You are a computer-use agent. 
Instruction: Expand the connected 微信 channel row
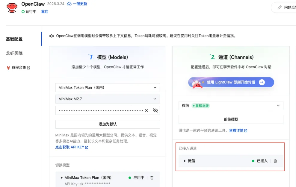[x=185, y=161]
